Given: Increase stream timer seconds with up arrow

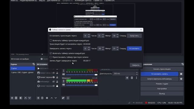Looking at the screenshot, I should [x=117, y=35].
